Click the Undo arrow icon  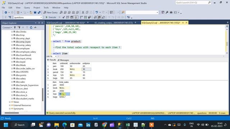[97, 13]
